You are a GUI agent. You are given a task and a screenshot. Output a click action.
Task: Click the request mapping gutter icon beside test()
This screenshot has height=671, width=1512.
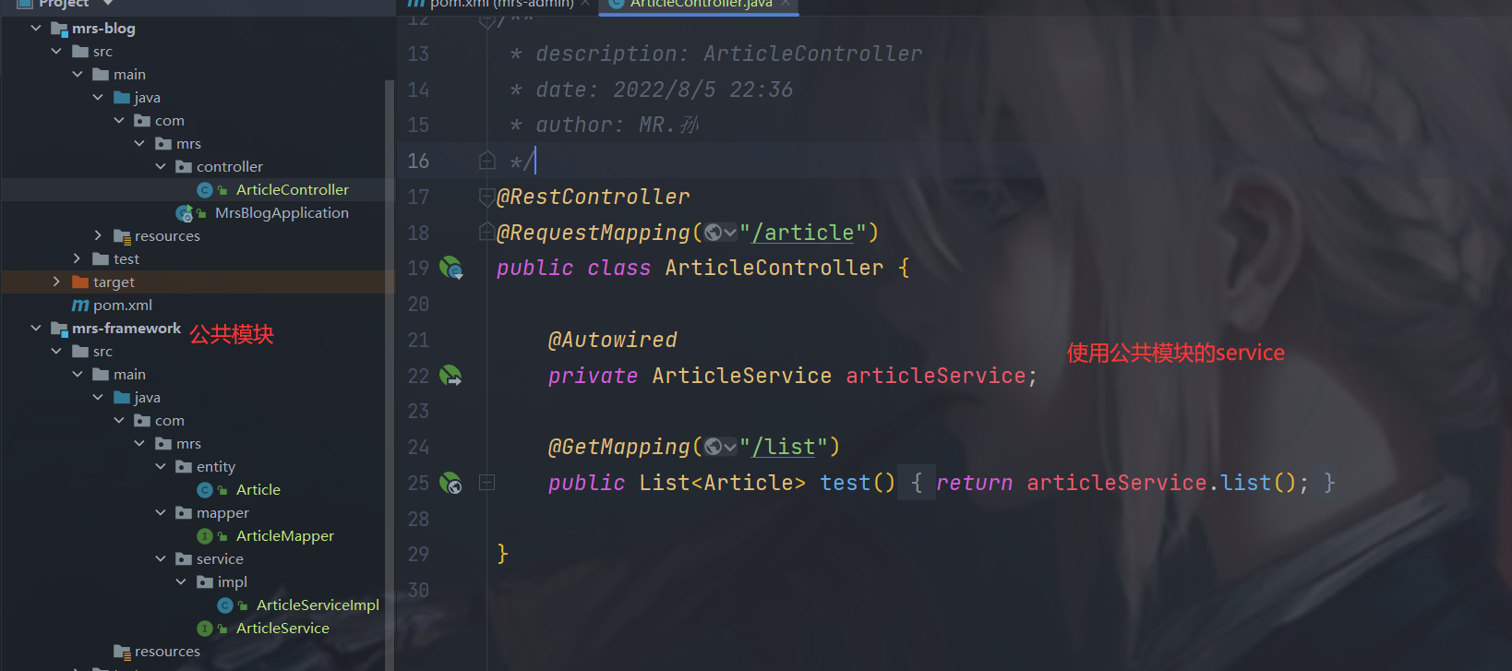click(450, 483)
